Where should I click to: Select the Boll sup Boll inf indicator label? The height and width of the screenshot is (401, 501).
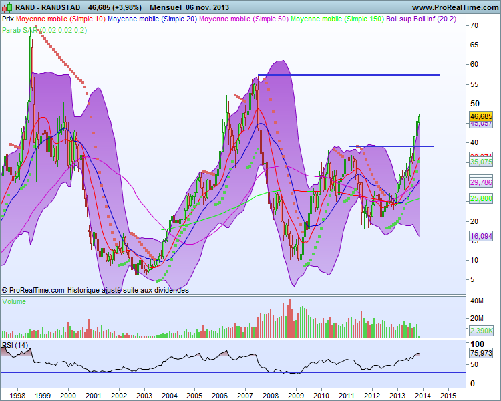pyautogui.click(x=421, y=19)
